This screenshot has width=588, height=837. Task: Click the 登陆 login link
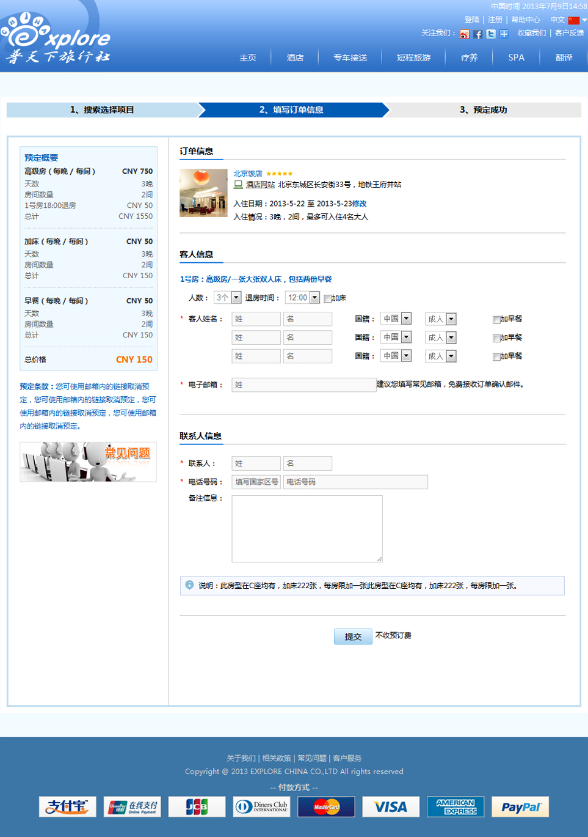click(472, 20)
